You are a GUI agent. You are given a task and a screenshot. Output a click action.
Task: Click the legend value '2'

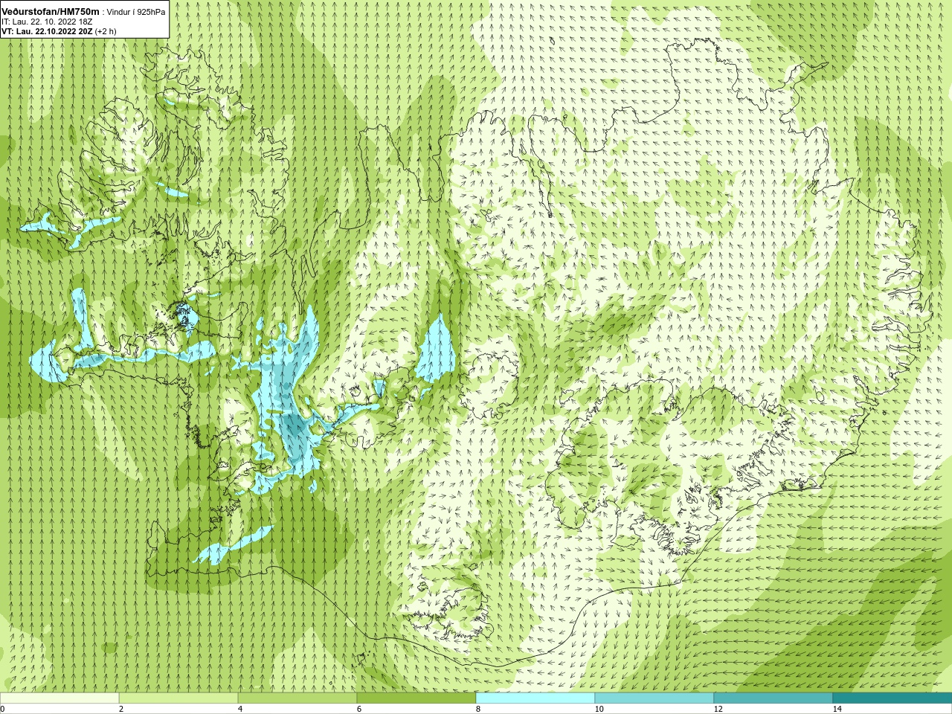pyautogui.click(x=121, y=709)
